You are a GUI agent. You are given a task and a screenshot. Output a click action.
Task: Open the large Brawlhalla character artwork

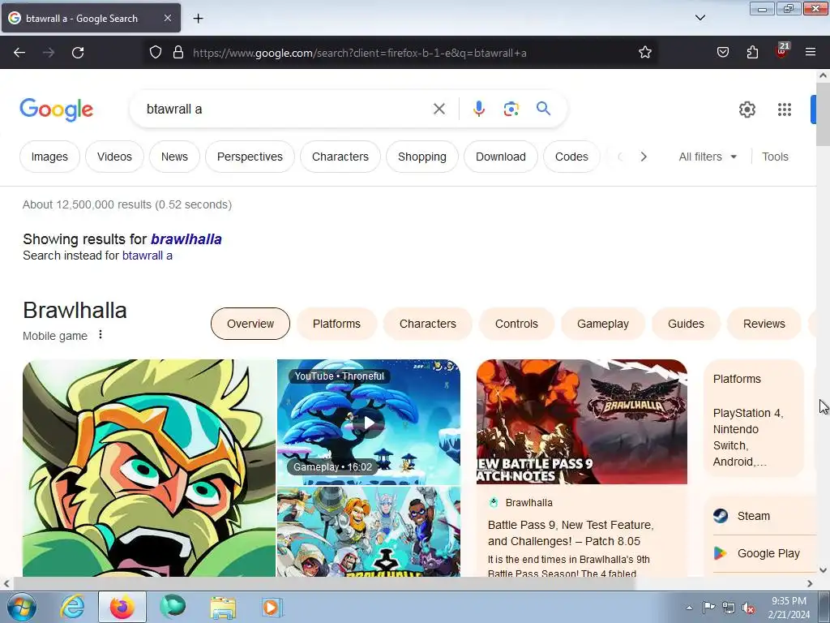(x=149, y=468)
